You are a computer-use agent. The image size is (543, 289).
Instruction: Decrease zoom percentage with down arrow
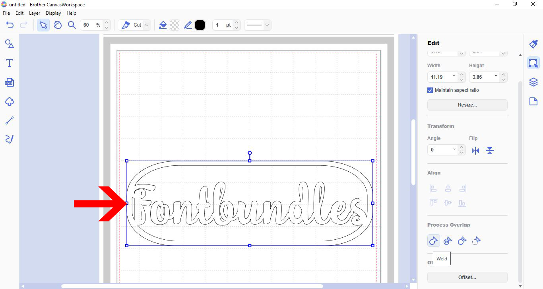(x=106, y=28)
